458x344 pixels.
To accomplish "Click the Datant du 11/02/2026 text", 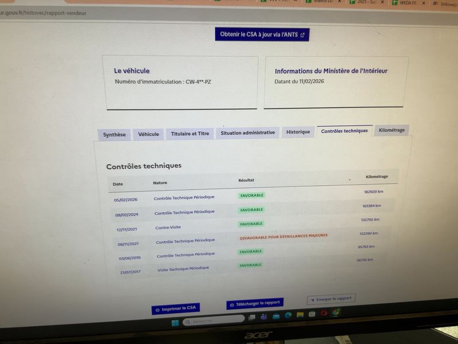I will coord(299,81).
